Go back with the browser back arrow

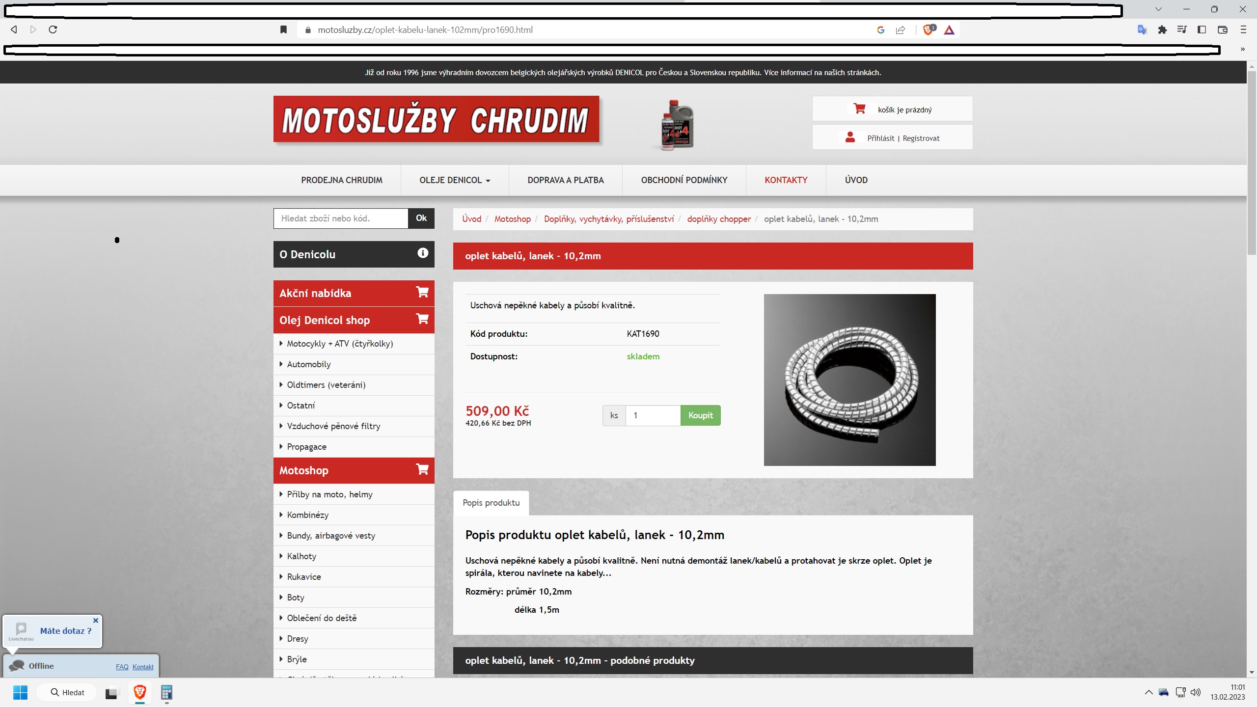14,29
